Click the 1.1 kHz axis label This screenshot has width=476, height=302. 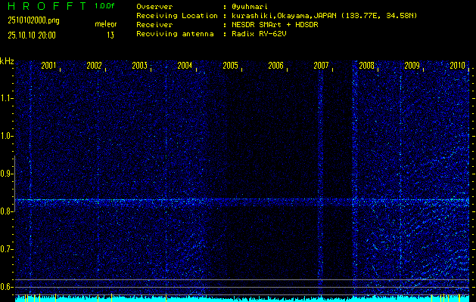6,98
